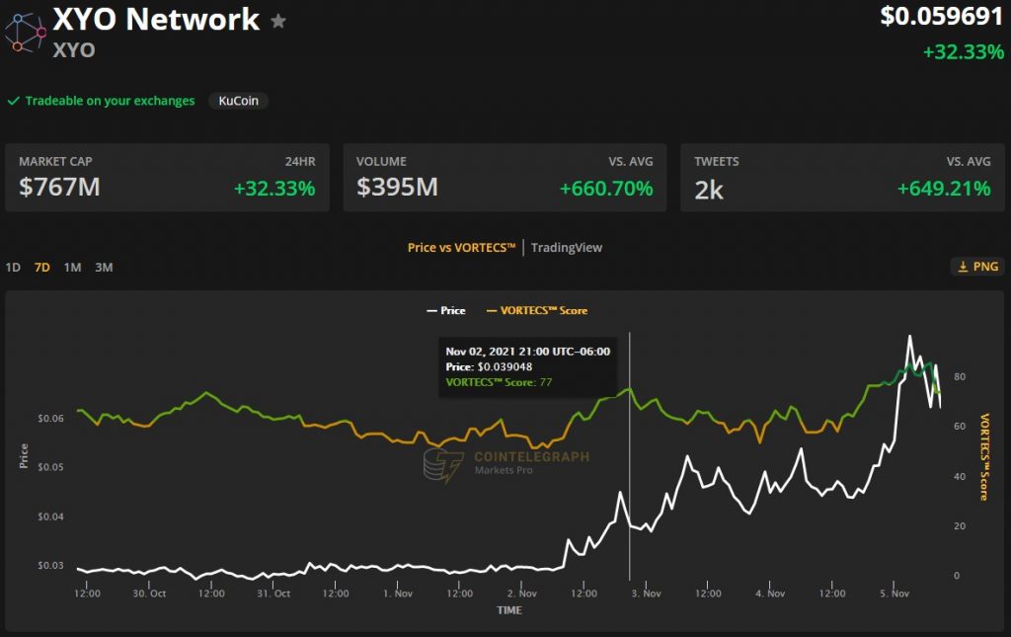Click the +32.33% 24HR market cap change
1011x637 pixels.
[x=274, y=189]
